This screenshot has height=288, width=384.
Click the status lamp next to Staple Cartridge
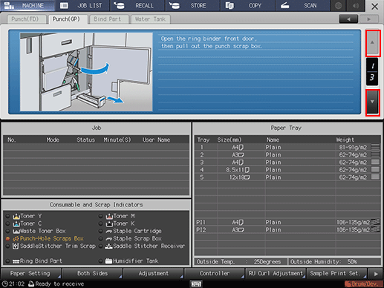point(100,232)
